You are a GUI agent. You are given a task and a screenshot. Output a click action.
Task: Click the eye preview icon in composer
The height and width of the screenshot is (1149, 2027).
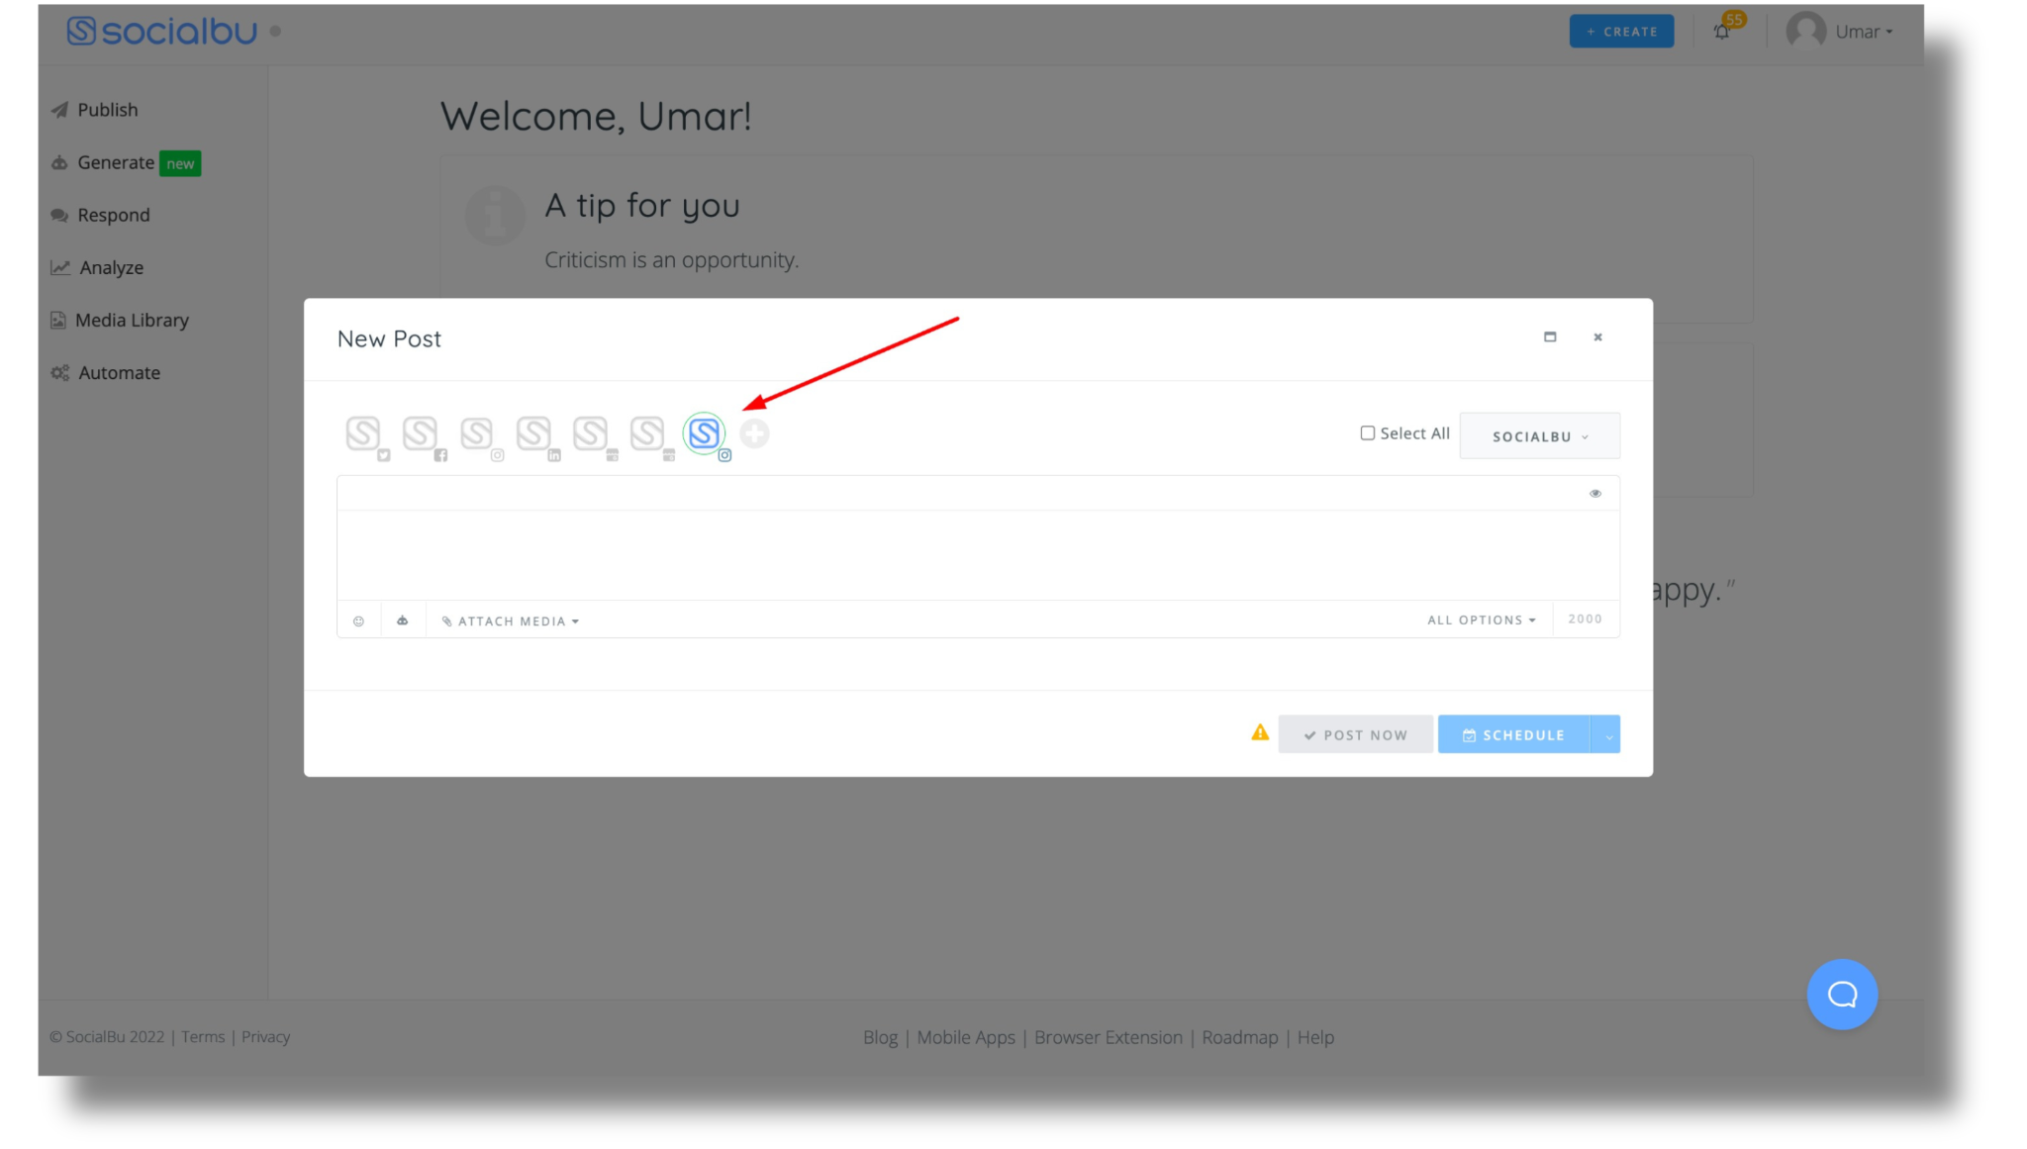point(1596,493)
